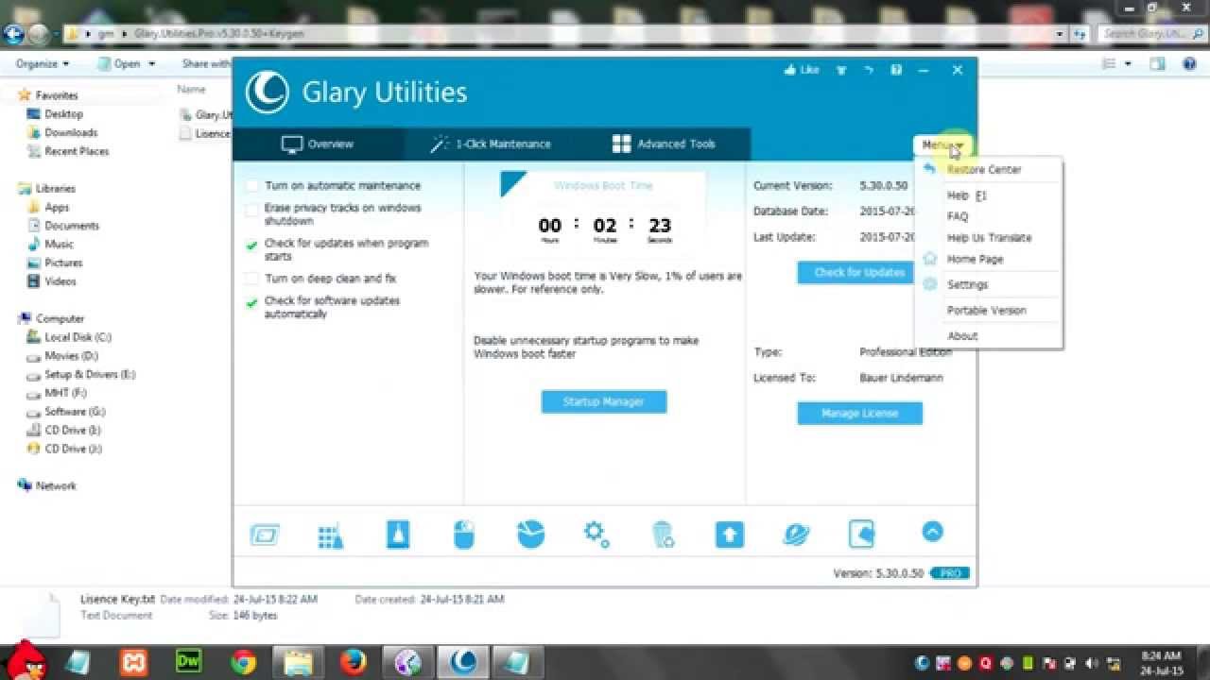Open Local Disk (C:) in navigation pane
Image resolution: width=1210 pixels, height=680 pixels.
click(78, 337)
